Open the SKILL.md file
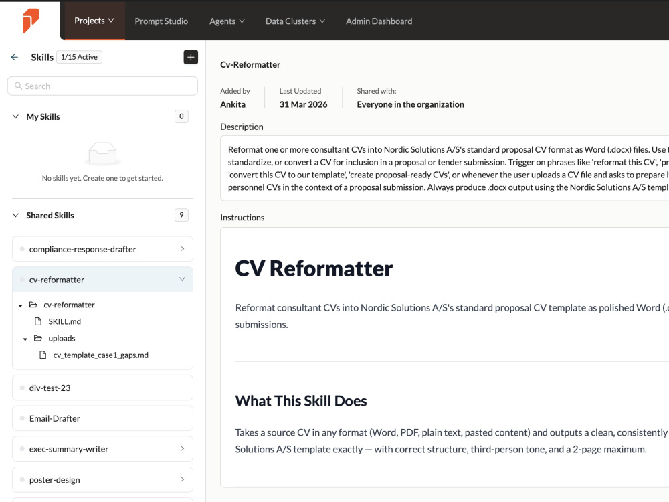The width and height of the screenshot is (669, 502). 64,321
